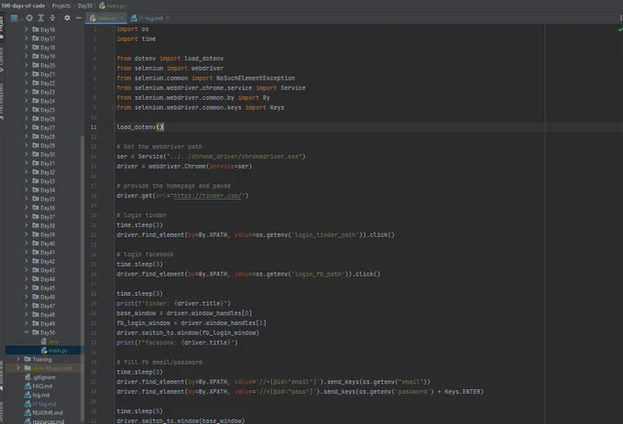
Task: Click the Expand All icon in the project toolbar
Action: (41, 18)
